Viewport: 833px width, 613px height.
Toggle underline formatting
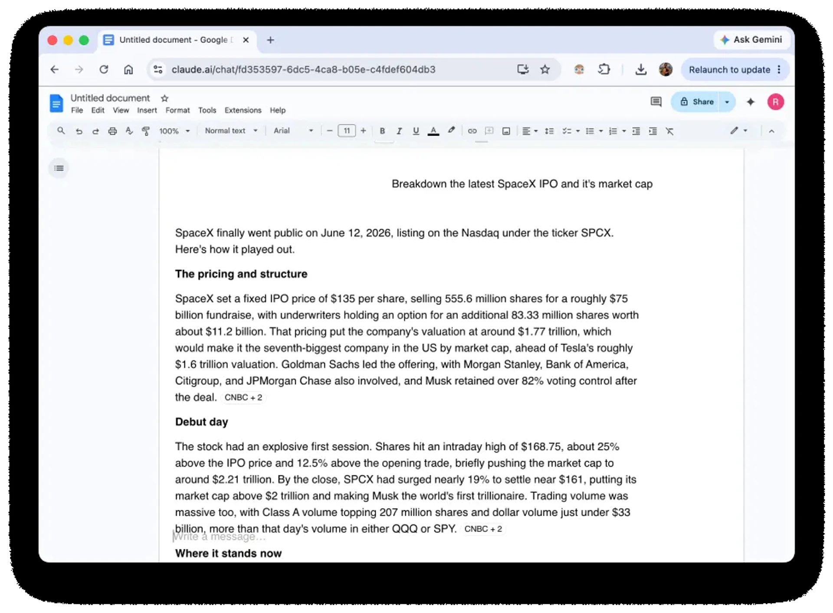coord(416,131)
